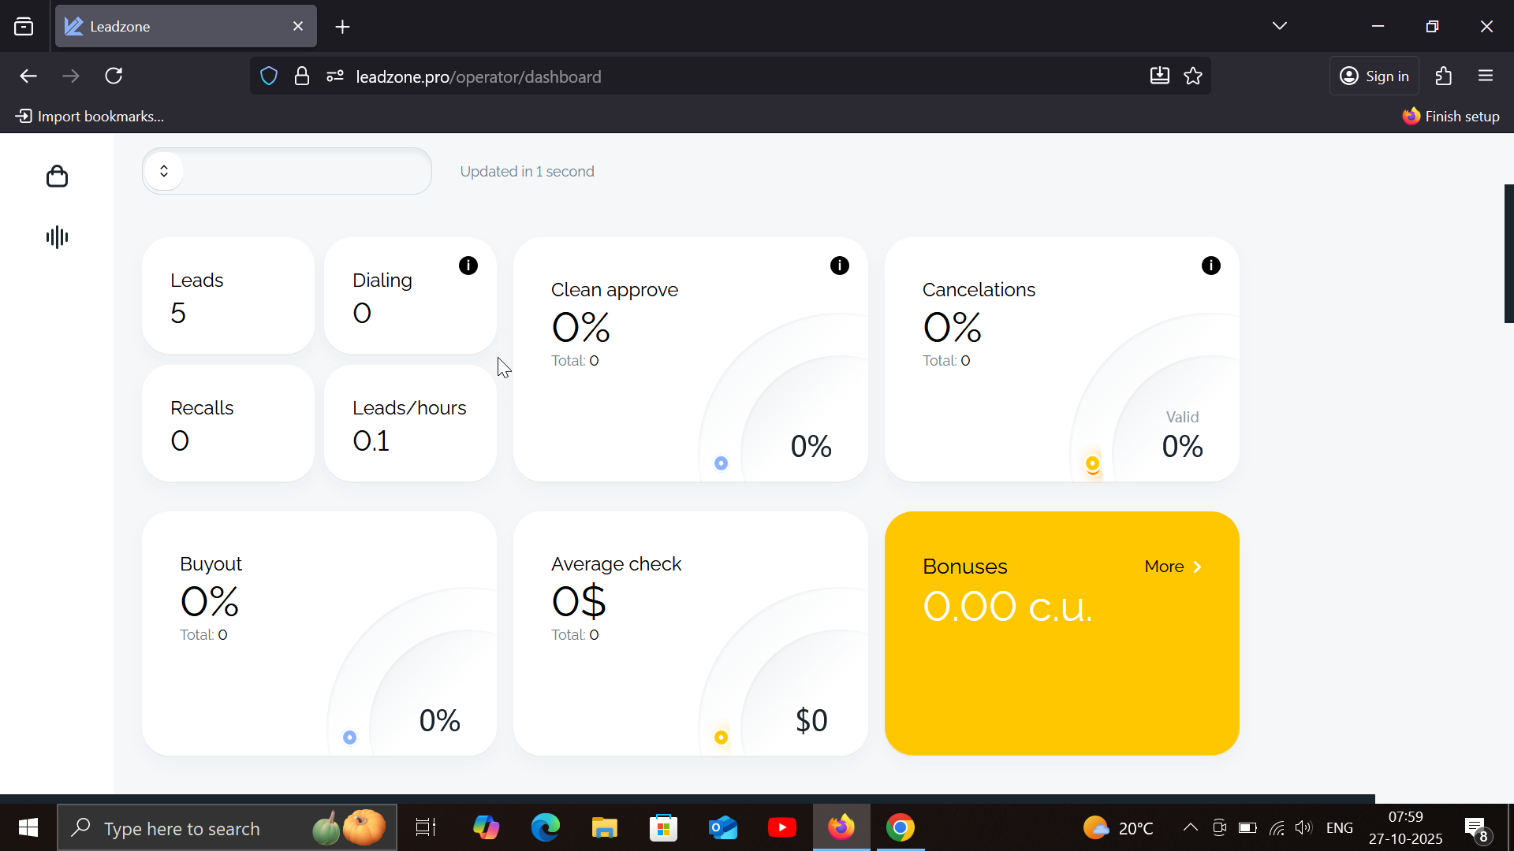
Task: Click info icon on Clean approve card
Action: click(840, 266)
